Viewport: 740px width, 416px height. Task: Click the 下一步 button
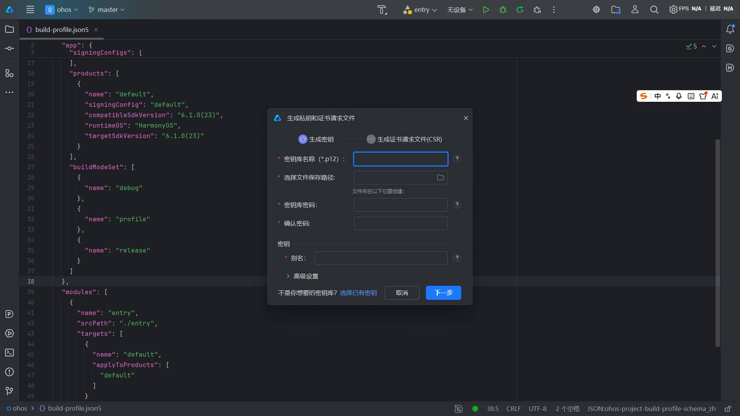444,293
